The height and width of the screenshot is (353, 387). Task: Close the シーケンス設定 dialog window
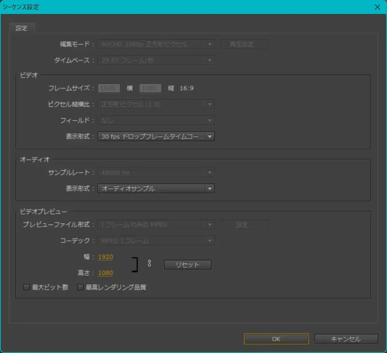pos(377,7)
